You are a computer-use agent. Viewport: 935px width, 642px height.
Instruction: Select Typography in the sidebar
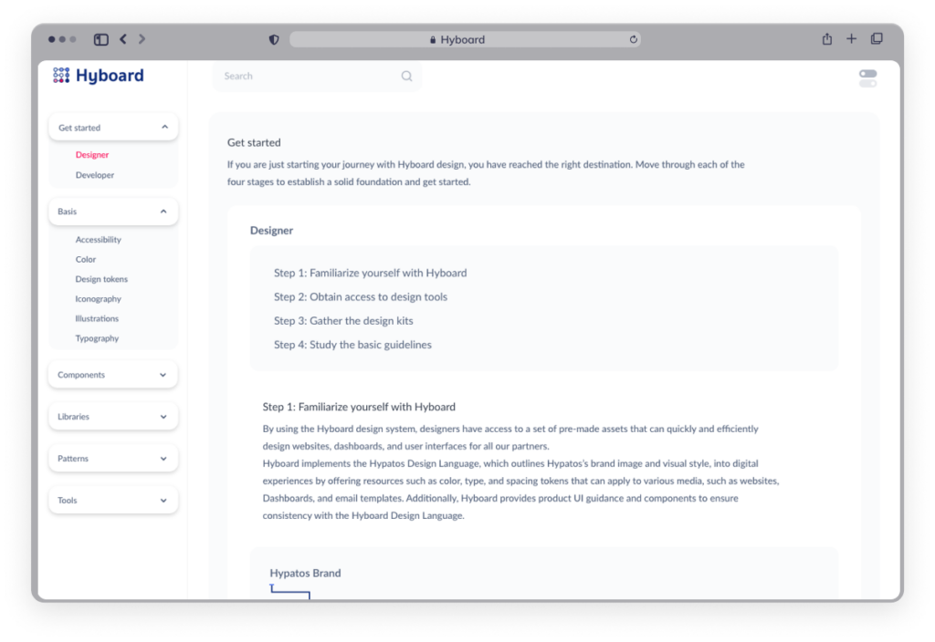click(x=97, y=338)
